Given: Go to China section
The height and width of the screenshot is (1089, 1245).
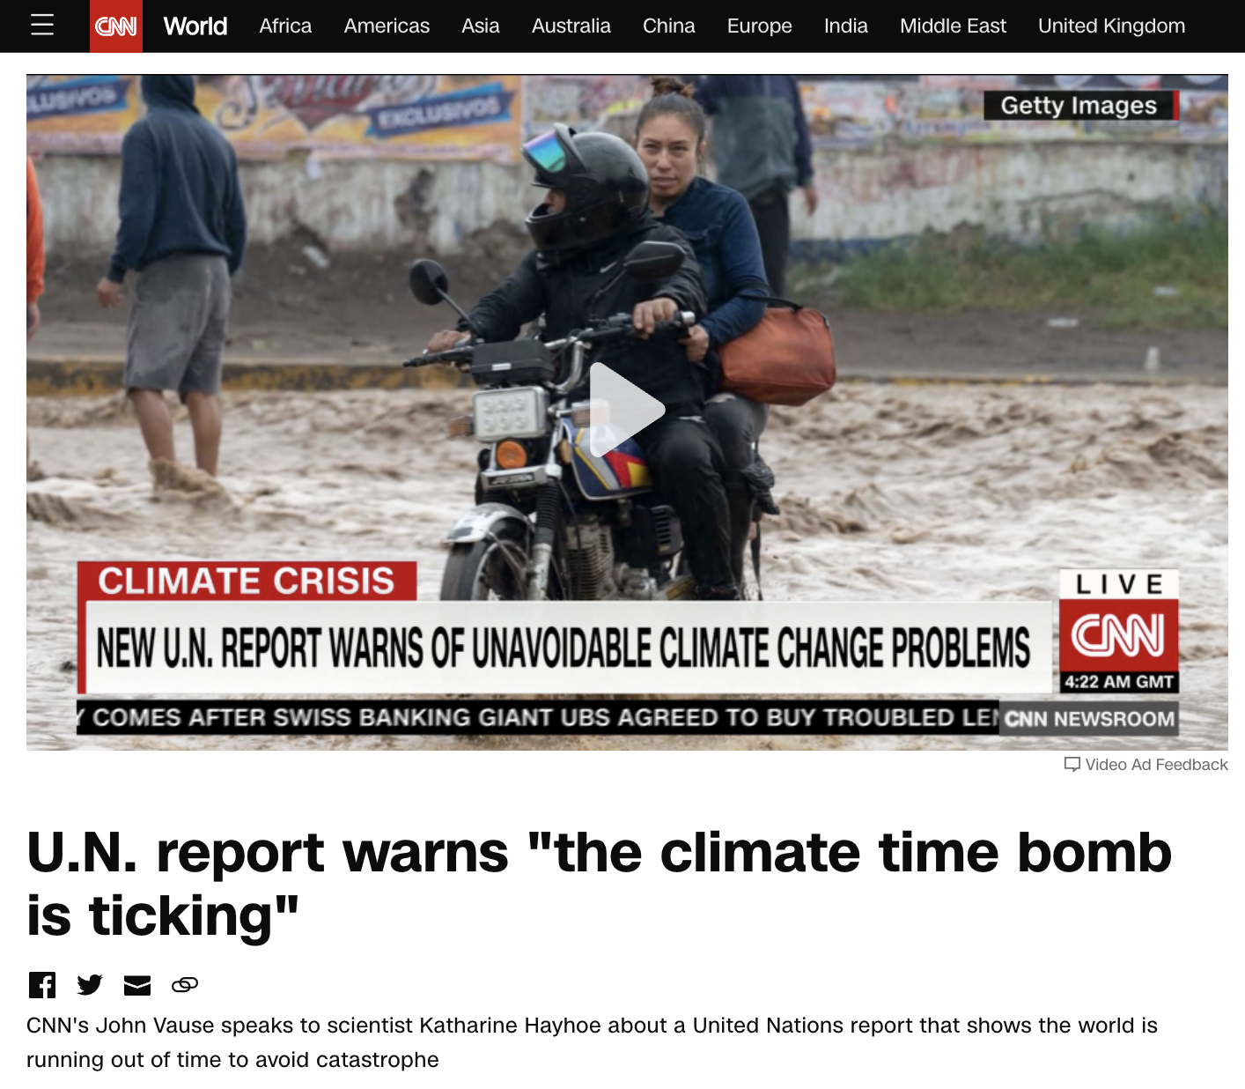Looking at the screenshot, I should click(669, 26).
